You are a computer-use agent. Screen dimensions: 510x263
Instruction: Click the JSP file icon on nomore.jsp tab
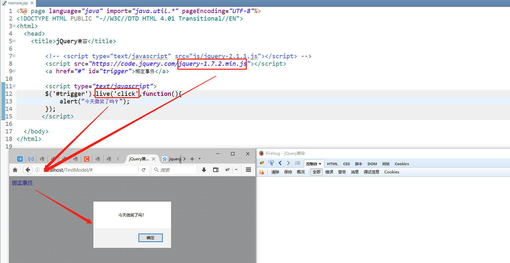coord(4,3)
